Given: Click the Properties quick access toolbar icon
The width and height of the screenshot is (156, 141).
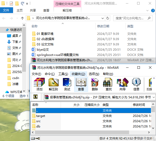Looking at the screenshot, I should tap(11, 4).
